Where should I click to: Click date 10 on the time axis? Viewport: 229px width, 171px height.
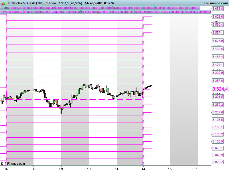point(89,168)
